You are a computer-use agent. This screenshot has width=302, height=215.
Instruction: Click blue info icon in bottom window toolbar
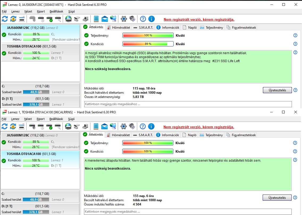151,126
